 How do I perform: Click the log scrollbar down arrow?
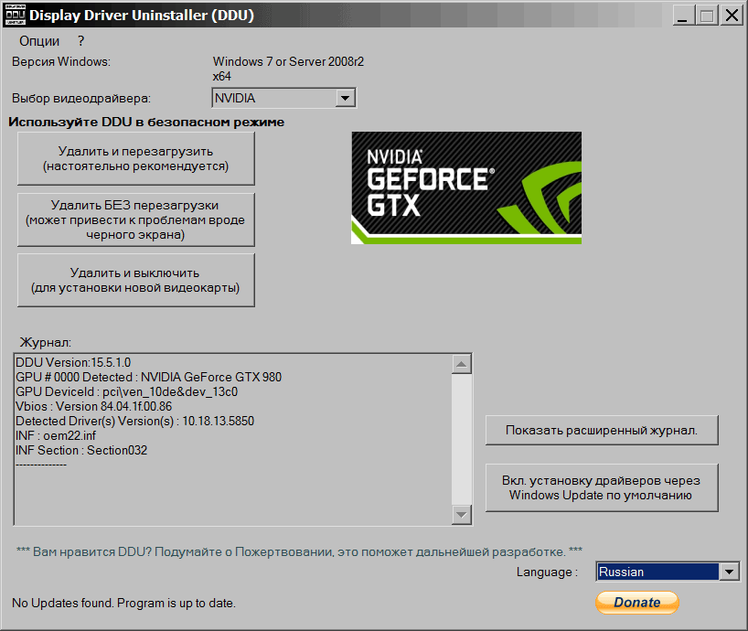point(463,516)
